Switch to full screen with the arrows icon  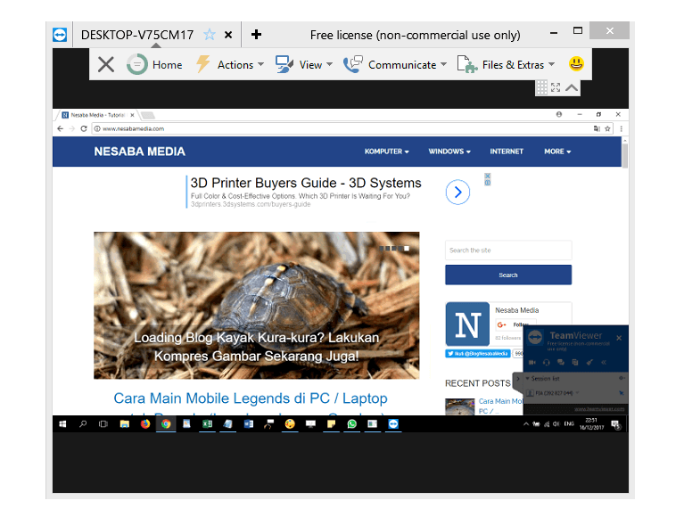coord(556,87)
